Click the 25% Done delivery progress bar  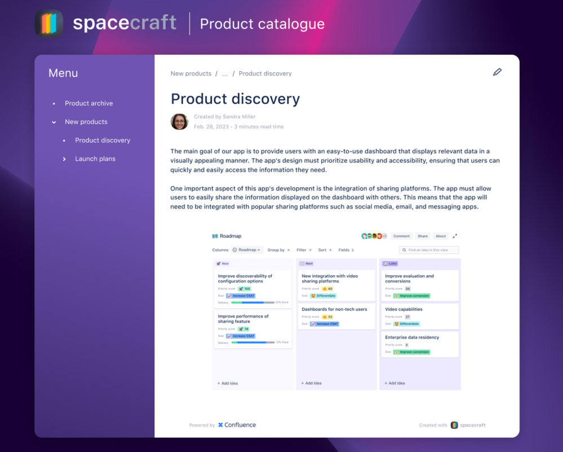253,303
